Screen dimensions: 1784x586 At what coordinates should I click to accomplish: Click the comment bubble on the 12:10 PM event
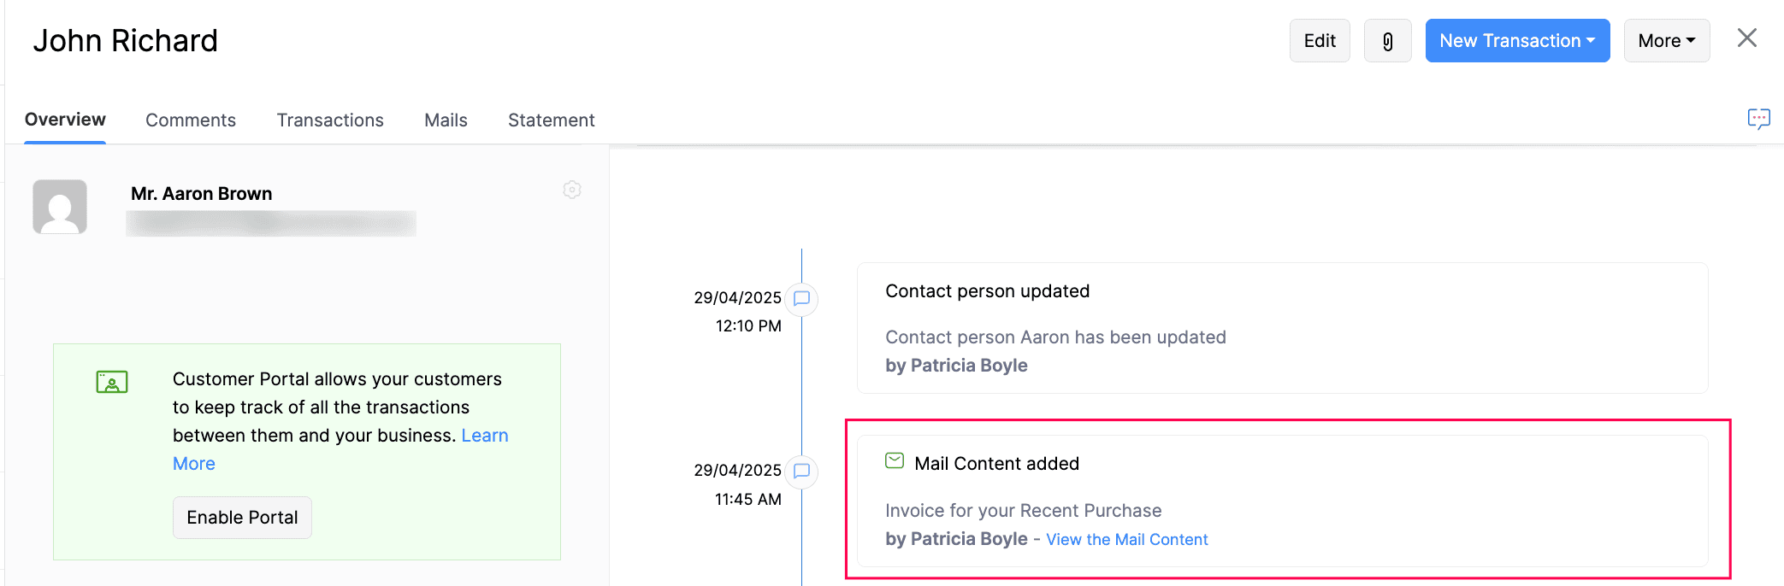pyautogui.click(x=801, y=299)
